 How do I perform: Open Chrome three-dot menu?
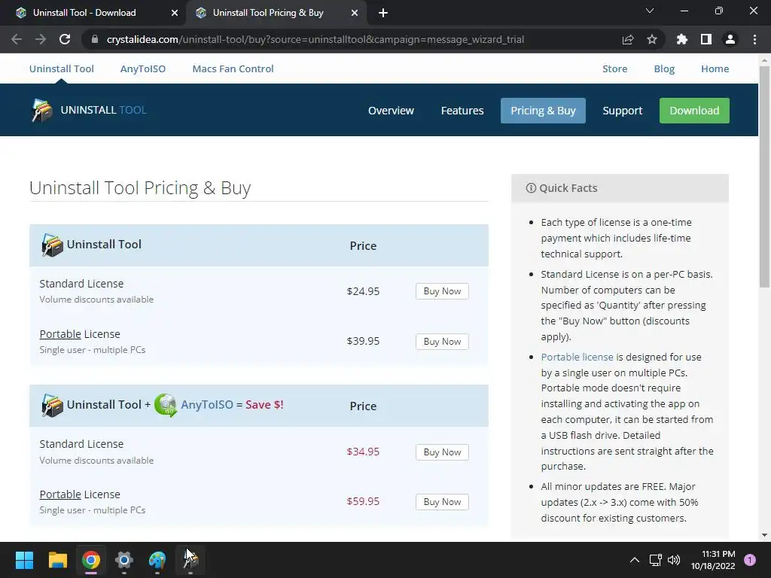coord(754,39)
